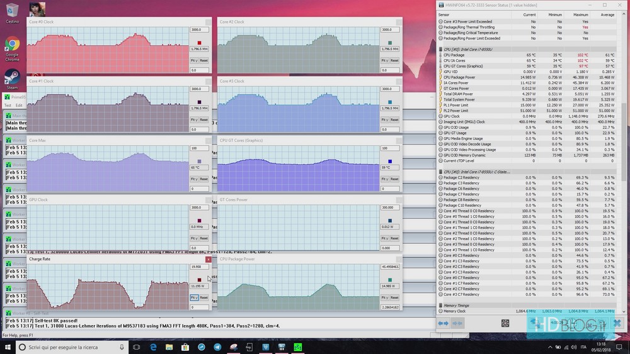Open the Test menu in Prime95
This screenshot has width=630, height=354.
point(8,106)
